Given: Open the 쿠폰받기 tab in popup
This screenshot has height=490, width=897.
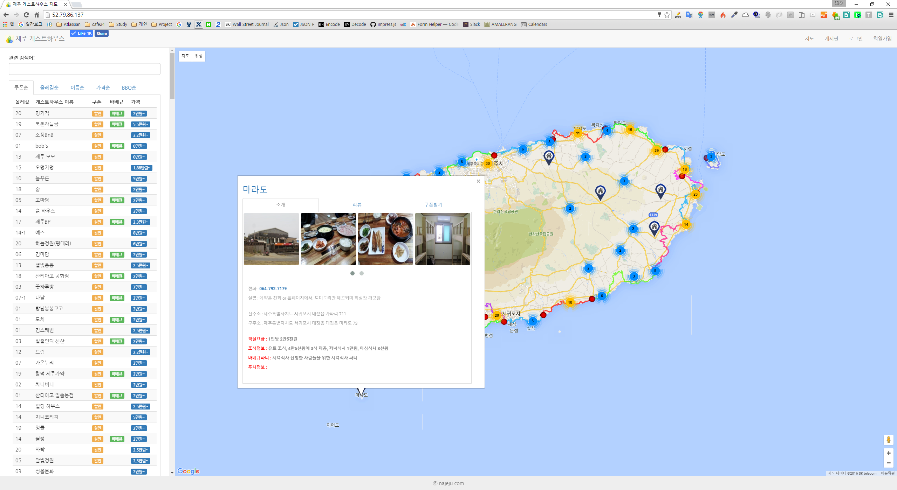Looking at the screenshot, I should [x=433, y=205].
